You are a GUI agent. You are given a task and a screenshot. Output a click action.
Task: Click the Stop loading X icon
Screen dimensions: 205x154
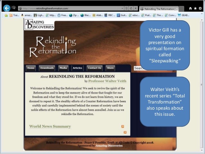pos(136,8)
